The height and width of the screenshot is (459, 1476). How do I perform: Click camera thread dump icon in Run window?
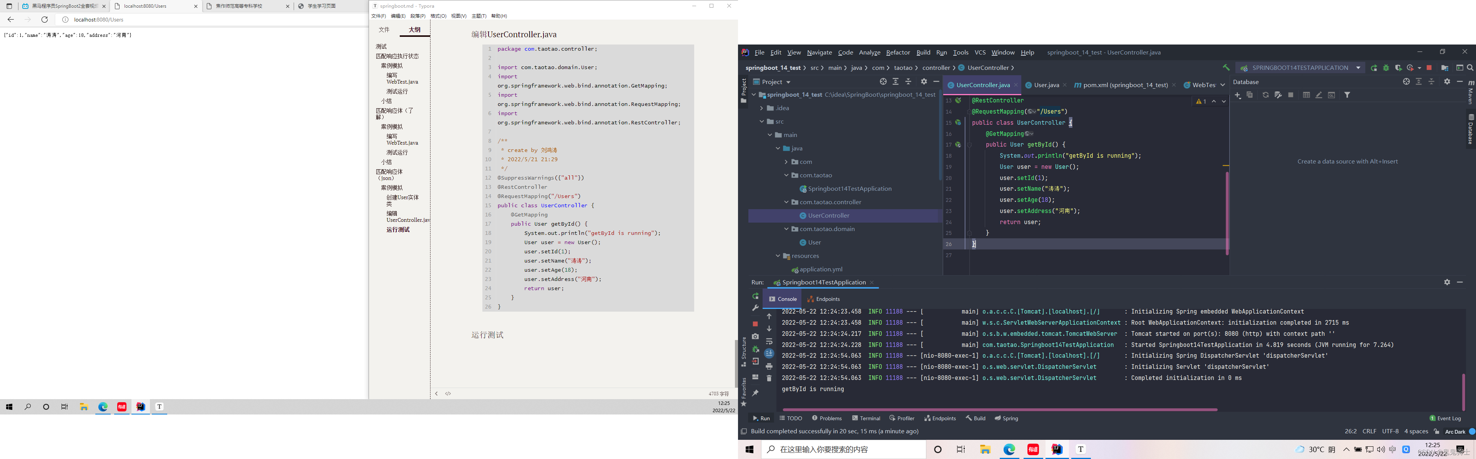tap(755, 337)
